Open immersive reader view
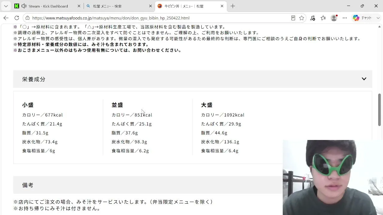The width and height of the screenshot is (383, 215). pyautogui.click(x=293, y=18)
